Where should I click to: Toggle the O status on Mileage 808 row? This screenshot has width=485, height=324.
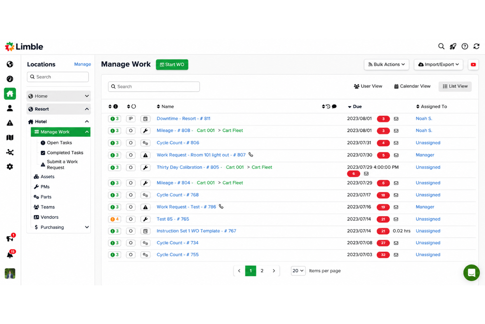(131, 131)
